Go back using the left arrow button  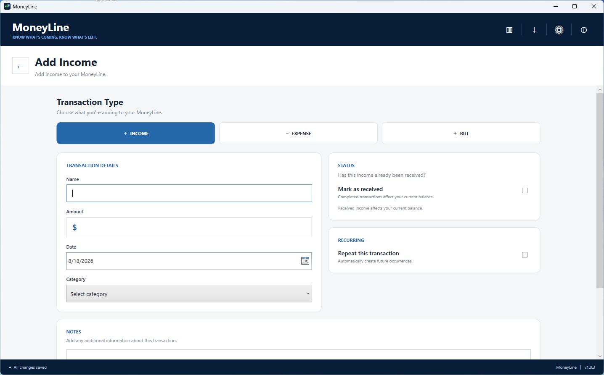tap(21, 66)
